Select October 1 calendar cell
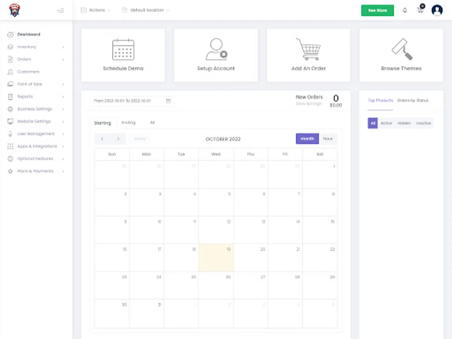The width and height of the screenshot is (452, 339). (x=320, y=175)
